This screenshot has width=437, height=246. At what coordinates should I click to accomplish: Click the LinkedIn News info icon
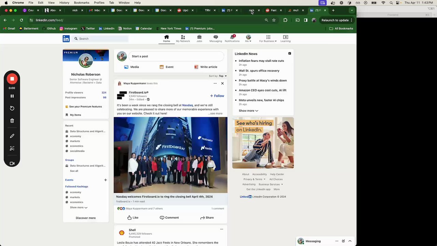coord(290,54)
